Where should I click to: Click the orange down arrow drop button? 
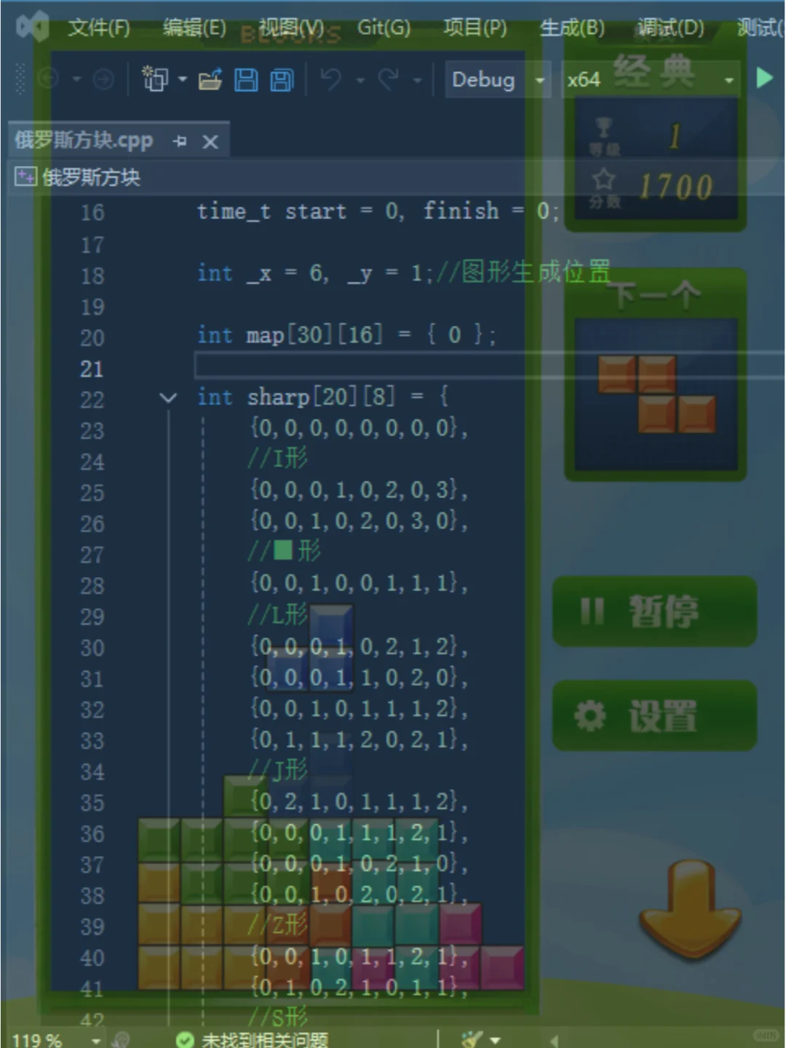[690, 909]
